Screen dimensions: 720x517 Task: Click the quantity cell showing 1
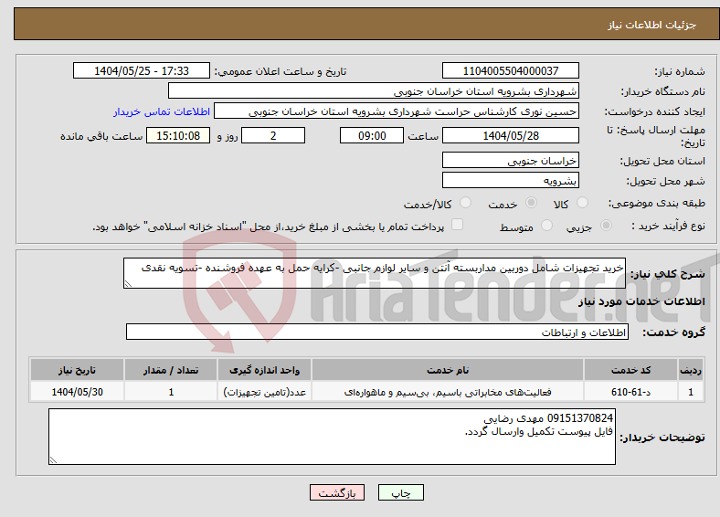171,392
